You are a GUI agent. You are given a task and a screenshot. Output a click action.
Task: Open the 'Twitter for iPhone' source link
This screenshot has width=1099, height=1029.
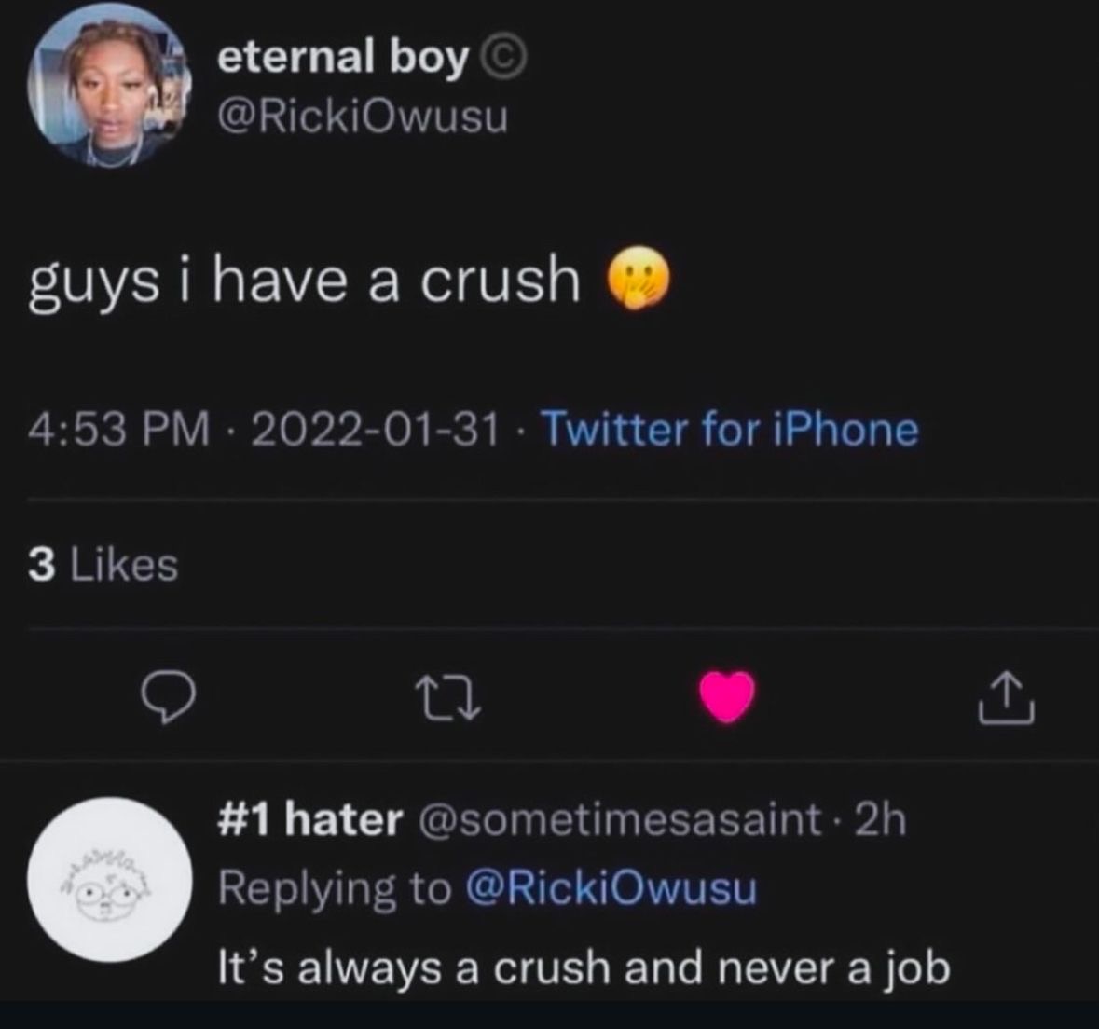[x=729, y=431]
